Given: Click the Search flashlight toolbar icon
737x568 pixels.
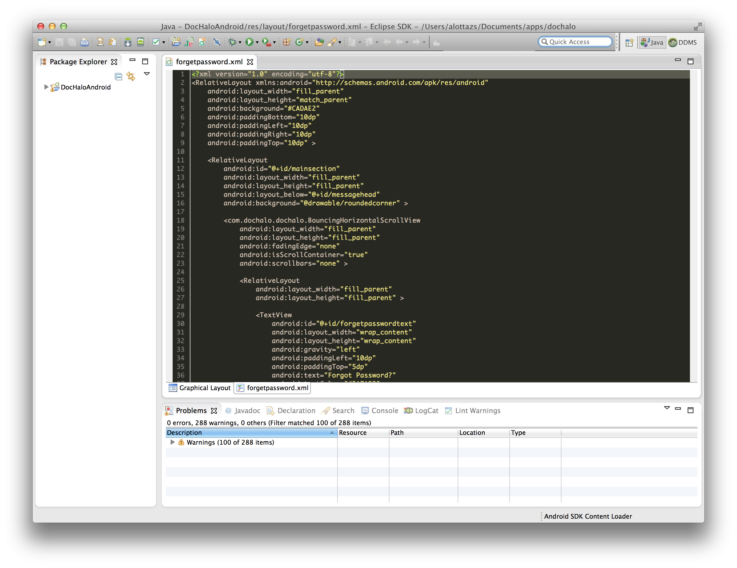Looking at the screenshot, I should tap(332, 42).
